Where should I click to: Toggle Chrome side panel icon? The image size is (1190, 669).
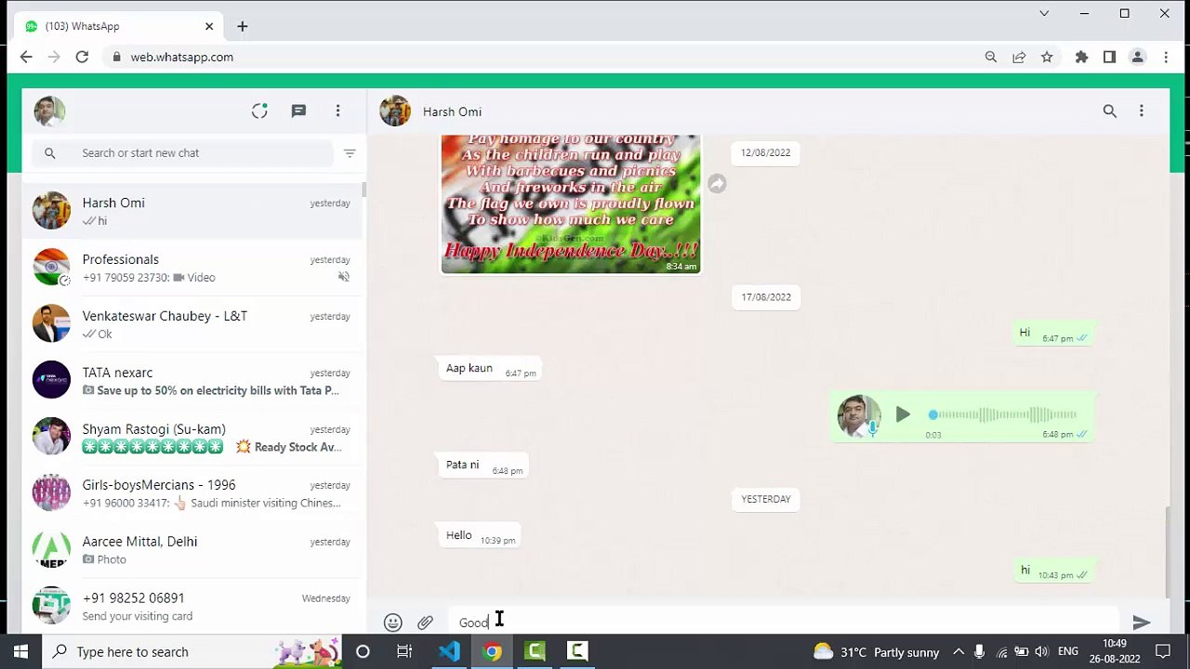click(x=1109, y=57)
